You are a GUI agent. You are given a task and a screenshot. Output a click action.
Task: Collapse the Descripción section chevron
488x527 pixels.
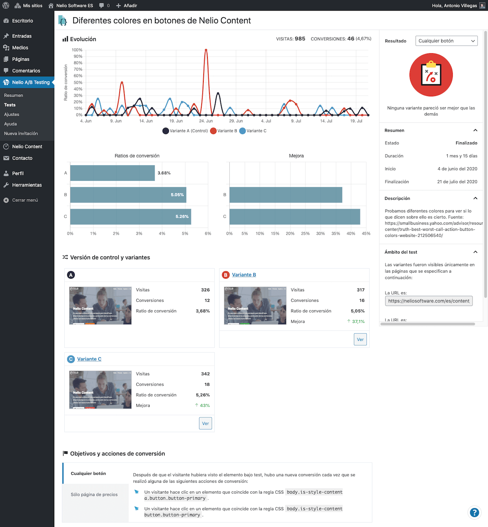[x=475, y=198]
